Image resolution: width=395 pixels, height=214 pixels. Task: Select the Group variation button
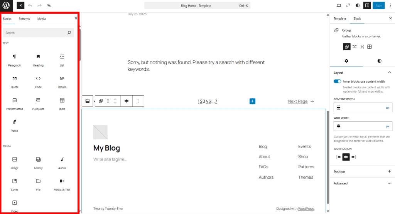point(347,46)
